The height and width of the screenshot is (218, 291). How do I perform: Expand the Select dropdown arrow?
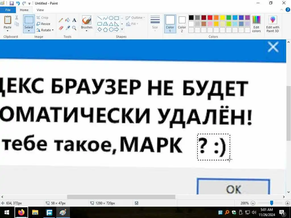click(x=29, y=31)
